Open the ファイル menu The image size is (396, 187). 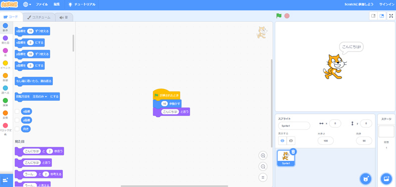[42, 4]
